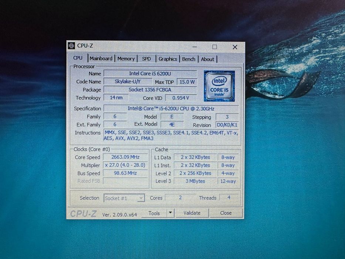Switch to the CPU tab
345x259 pixels.
(x=78, y=58)
